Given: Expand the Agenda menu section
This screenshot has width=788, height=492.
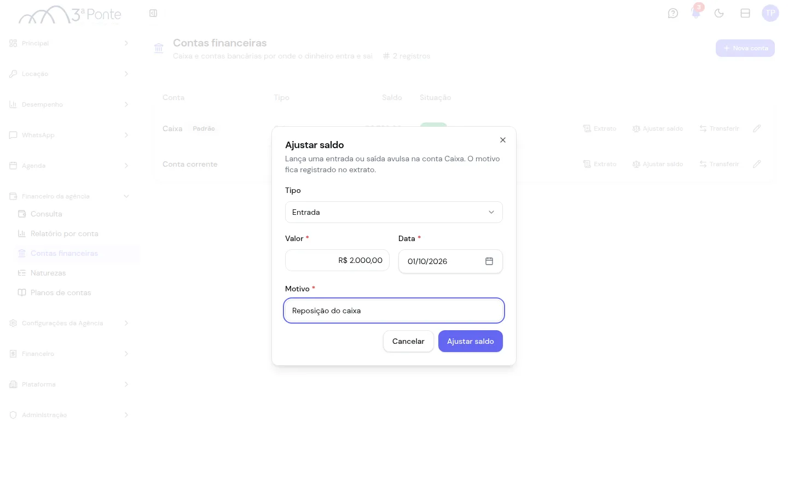Looking at the screenshot, I should click(x=69, y=166).
